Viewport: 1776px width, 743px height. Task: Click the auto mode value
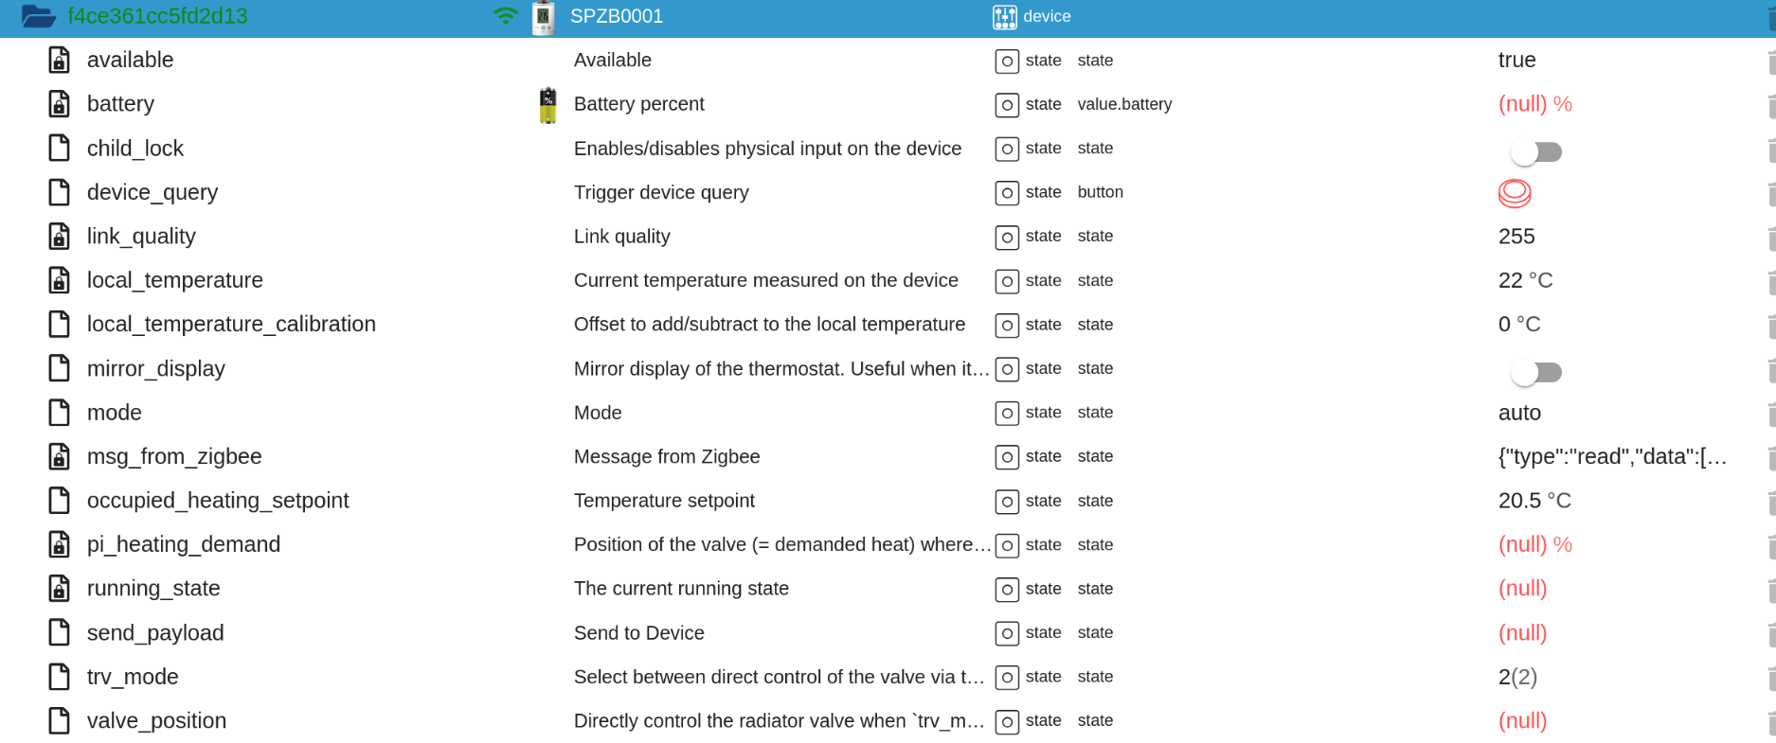(x=1519, y=413)
